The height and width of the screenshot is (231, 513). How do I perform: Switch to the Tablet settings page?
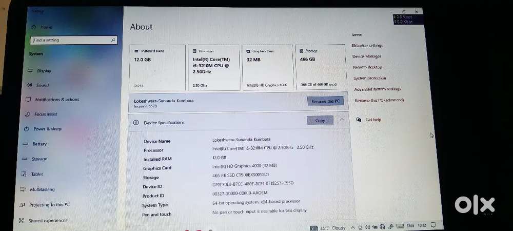[x=37, y=174]
